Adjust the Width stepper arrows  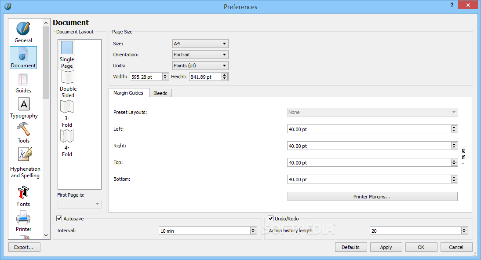[x=165, y=77]
